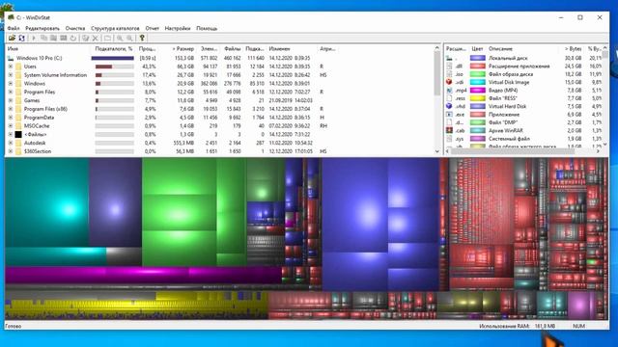Sort by the Подкаталоги, % column header
618x347 pixels.
coord(114,49)
